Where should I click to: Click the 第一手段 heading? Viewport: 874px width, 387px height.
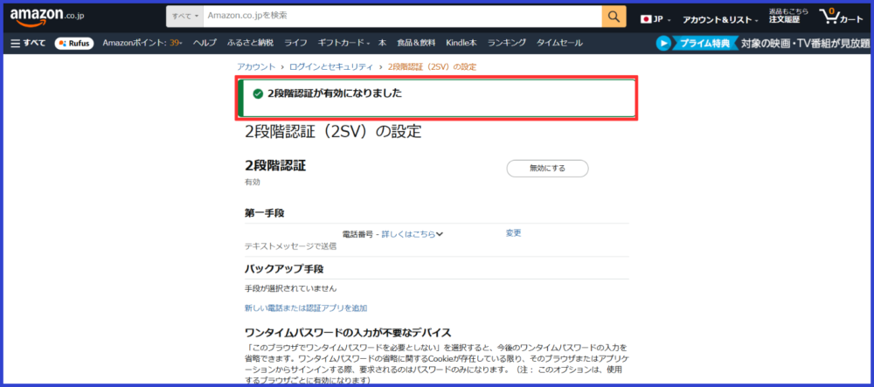coord(265,213)
